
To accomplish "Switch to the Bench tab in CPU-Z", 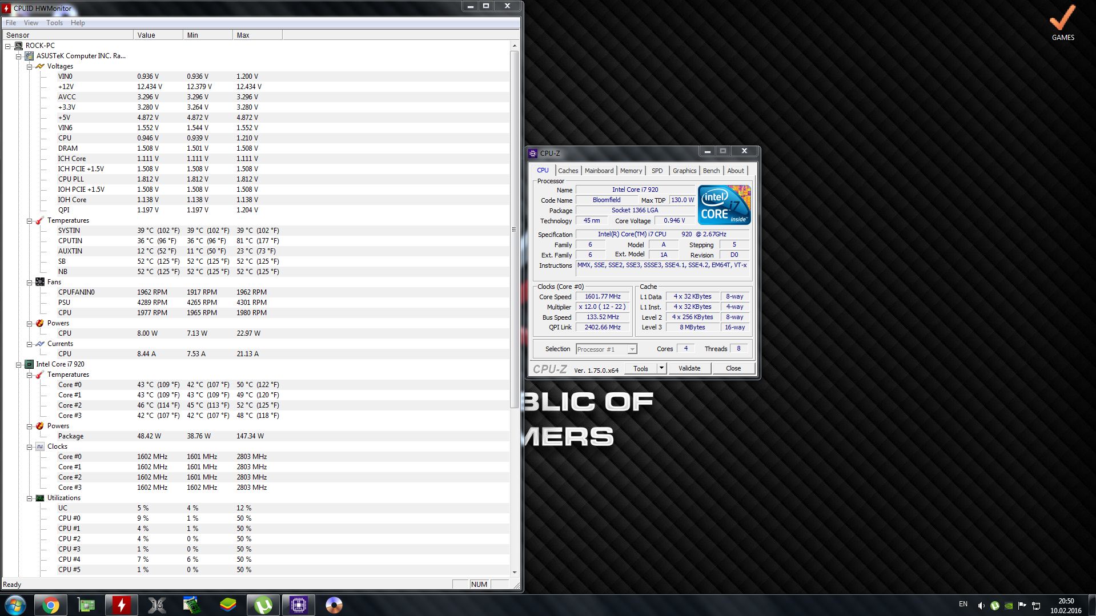I will [711, 171].
